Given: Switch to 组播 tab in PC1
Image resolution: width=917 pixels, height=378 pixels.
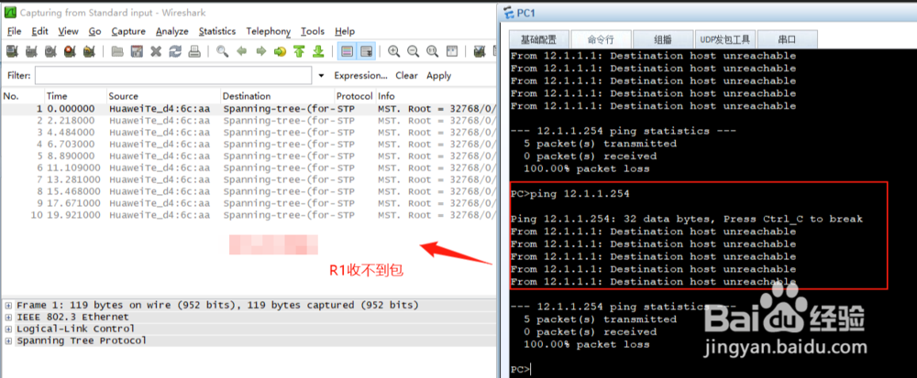Looking at the screenshot, I should (x=663, y=39).
